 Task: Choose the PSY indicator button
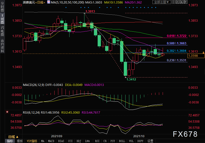(x=113, y=141)
